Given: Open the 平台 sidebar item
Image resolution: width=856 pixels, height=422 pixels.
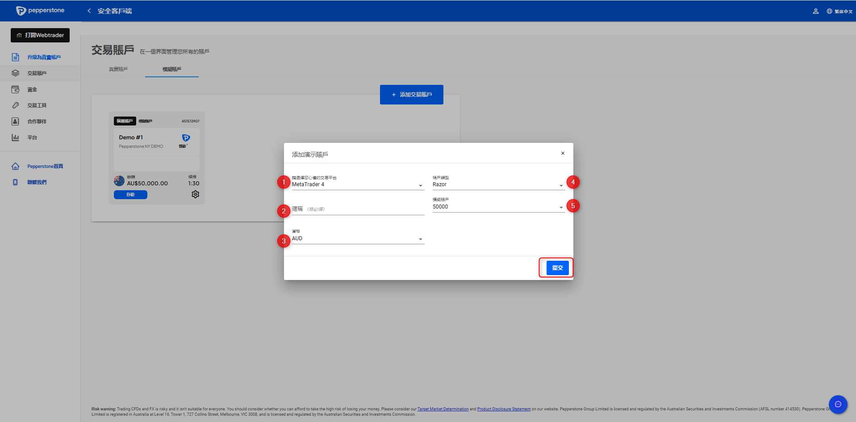Looking at the screenshot, I should (32, 138).
